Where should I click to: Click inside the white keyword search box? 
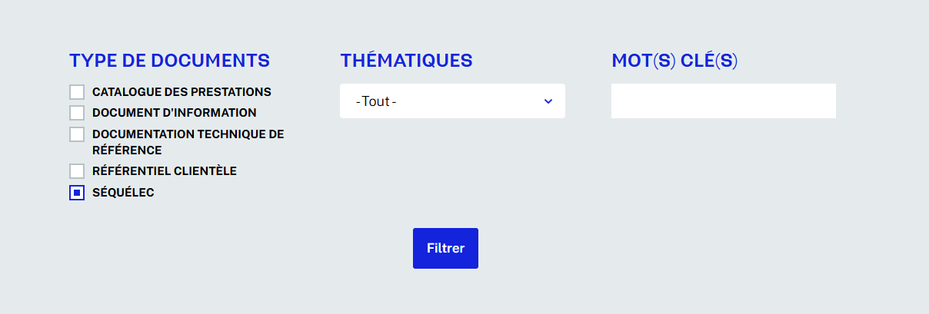pyautogui.click(x=724, y=101)
